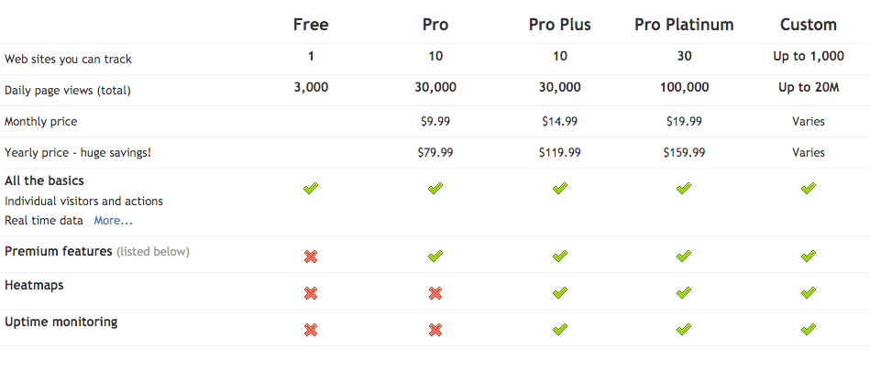Select the Free plan column header

[x=311, y=25]
